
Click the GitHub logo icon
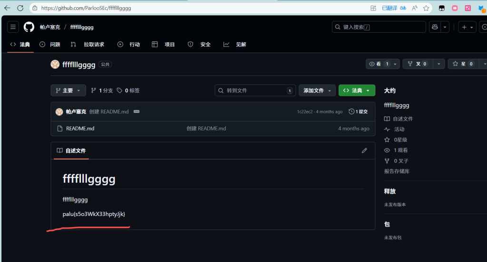click(x=29, y=27)
